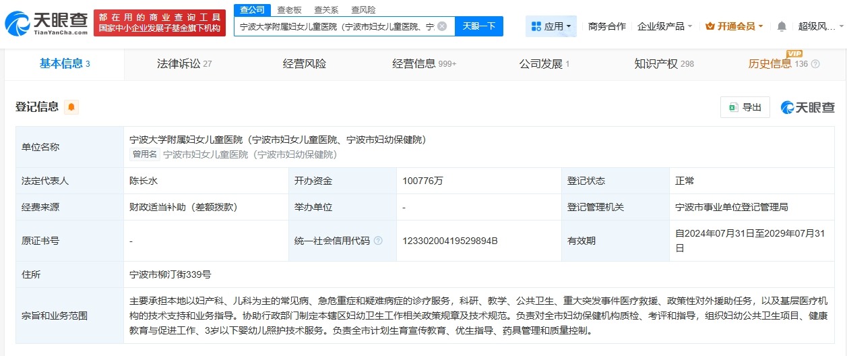Click the 曾用名 tag

(x=145, y=154)
